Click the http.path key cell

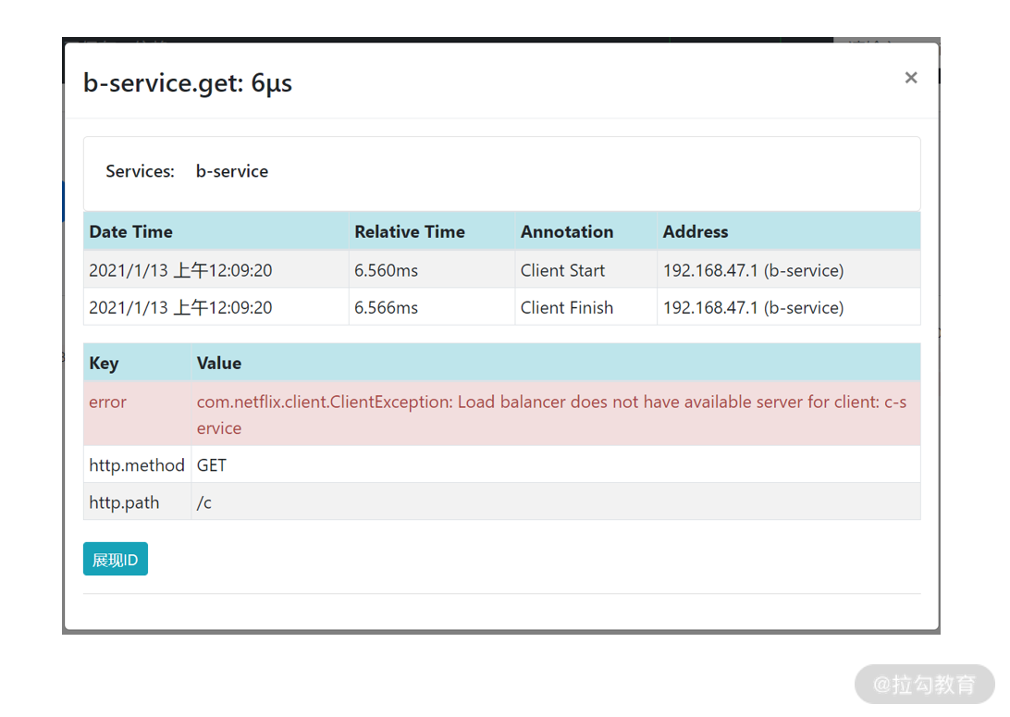click(124, 502)
